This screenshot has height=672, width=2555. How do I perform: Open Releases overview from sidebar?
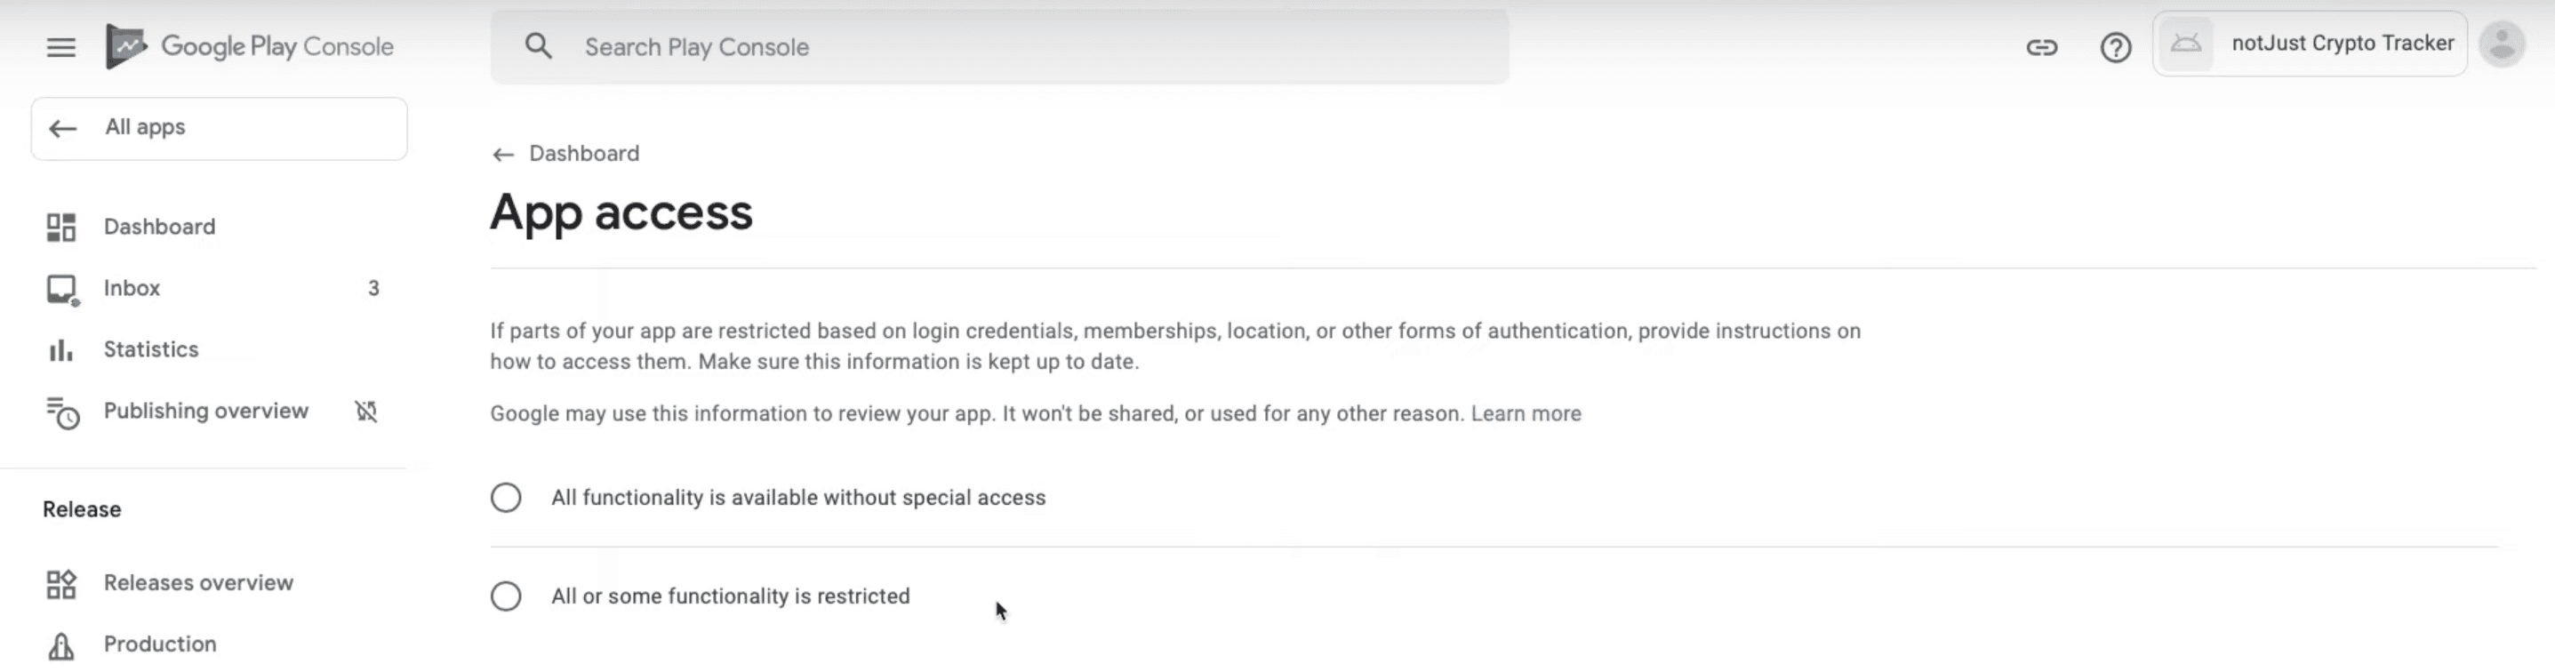(197, 583)
